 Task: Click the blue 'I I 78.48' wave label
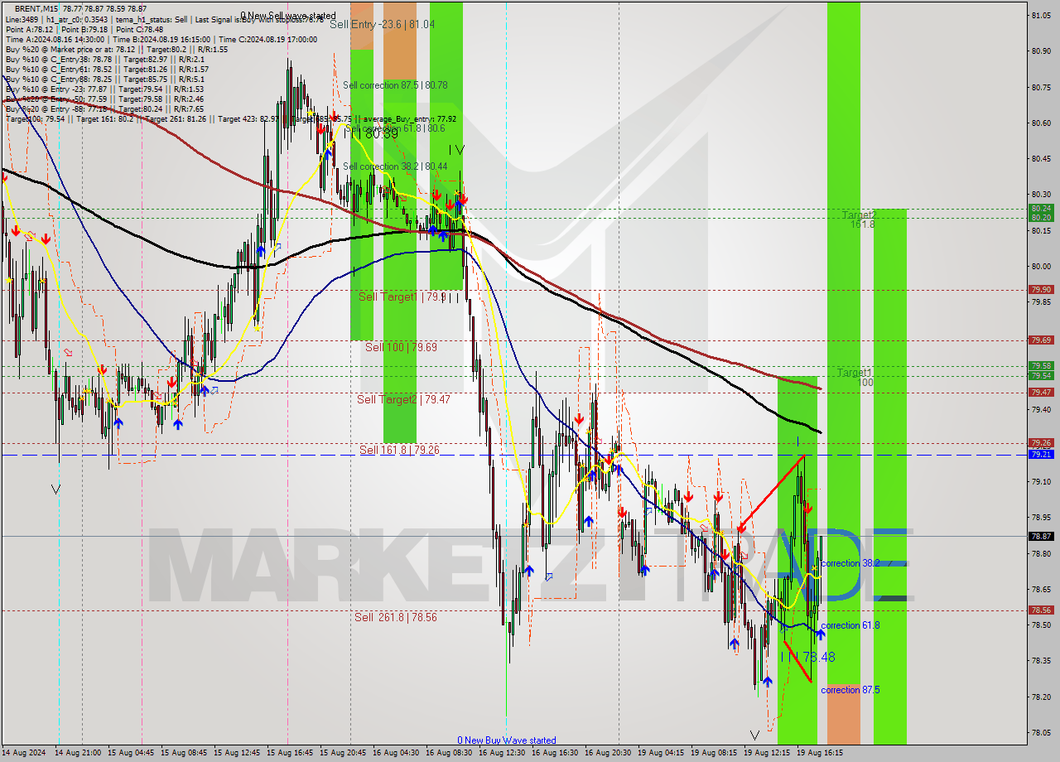pyautogui.click(x=807, y=657)
